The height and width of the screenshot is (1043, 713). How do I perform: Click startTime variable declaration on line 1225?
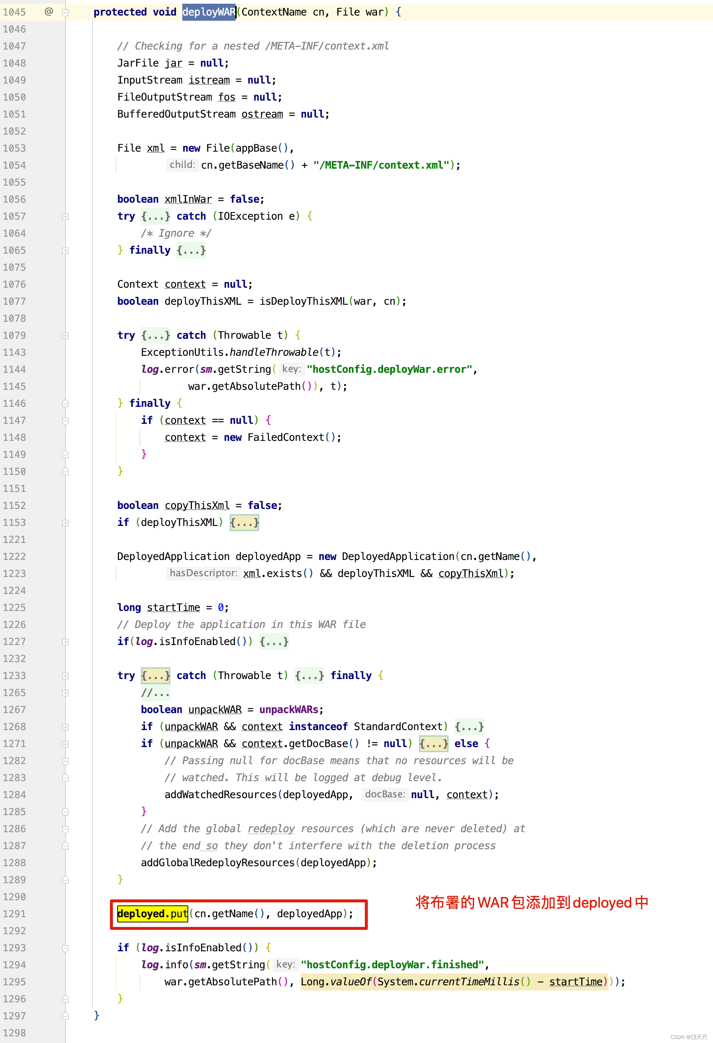(173, 608)
